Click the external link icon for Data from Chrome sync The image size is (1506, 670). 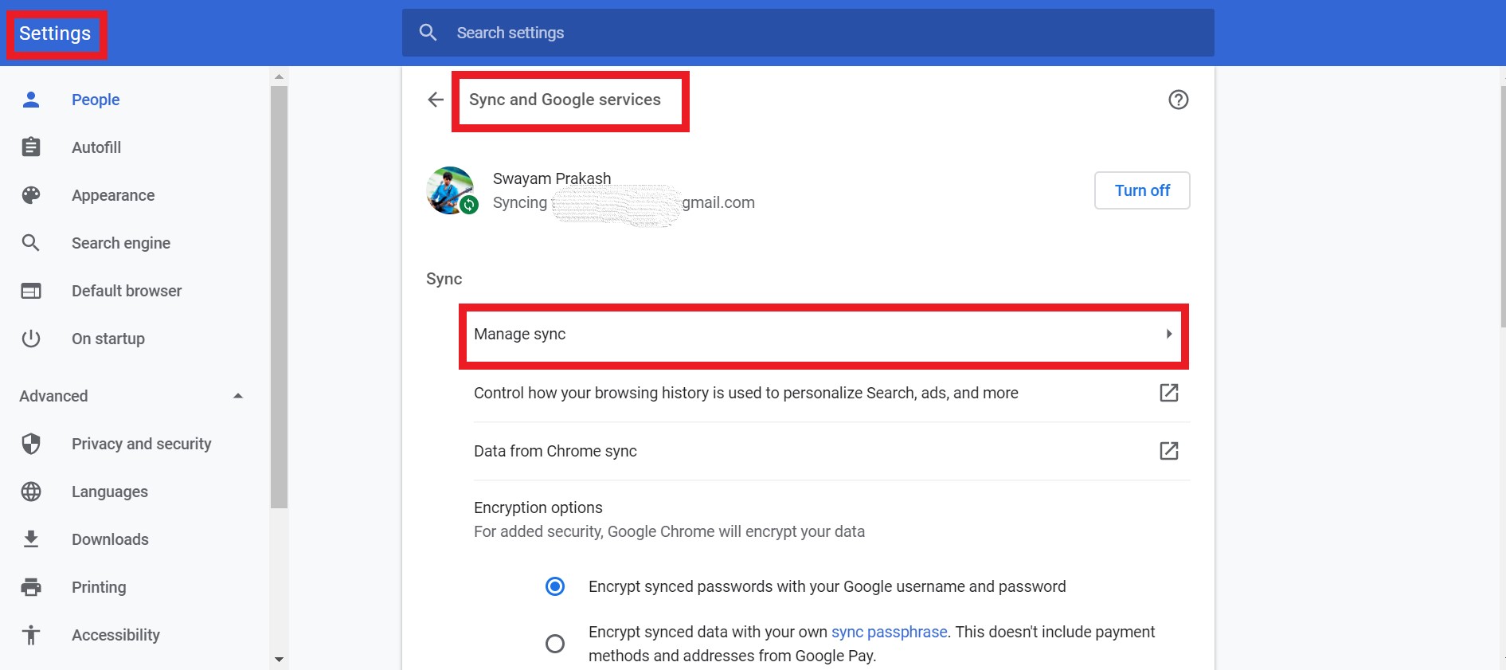[x=1169, y=451]
